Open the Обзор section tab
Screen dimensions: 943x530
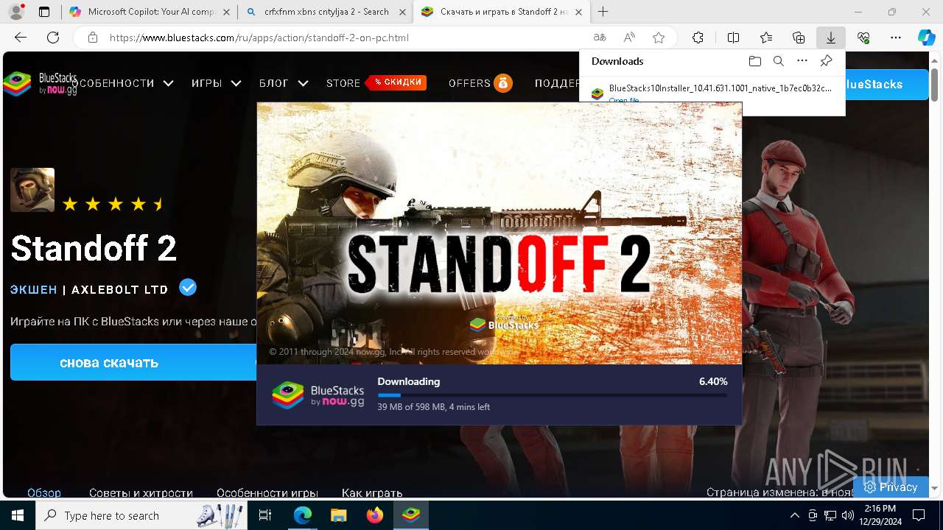(x=44, y=492)
